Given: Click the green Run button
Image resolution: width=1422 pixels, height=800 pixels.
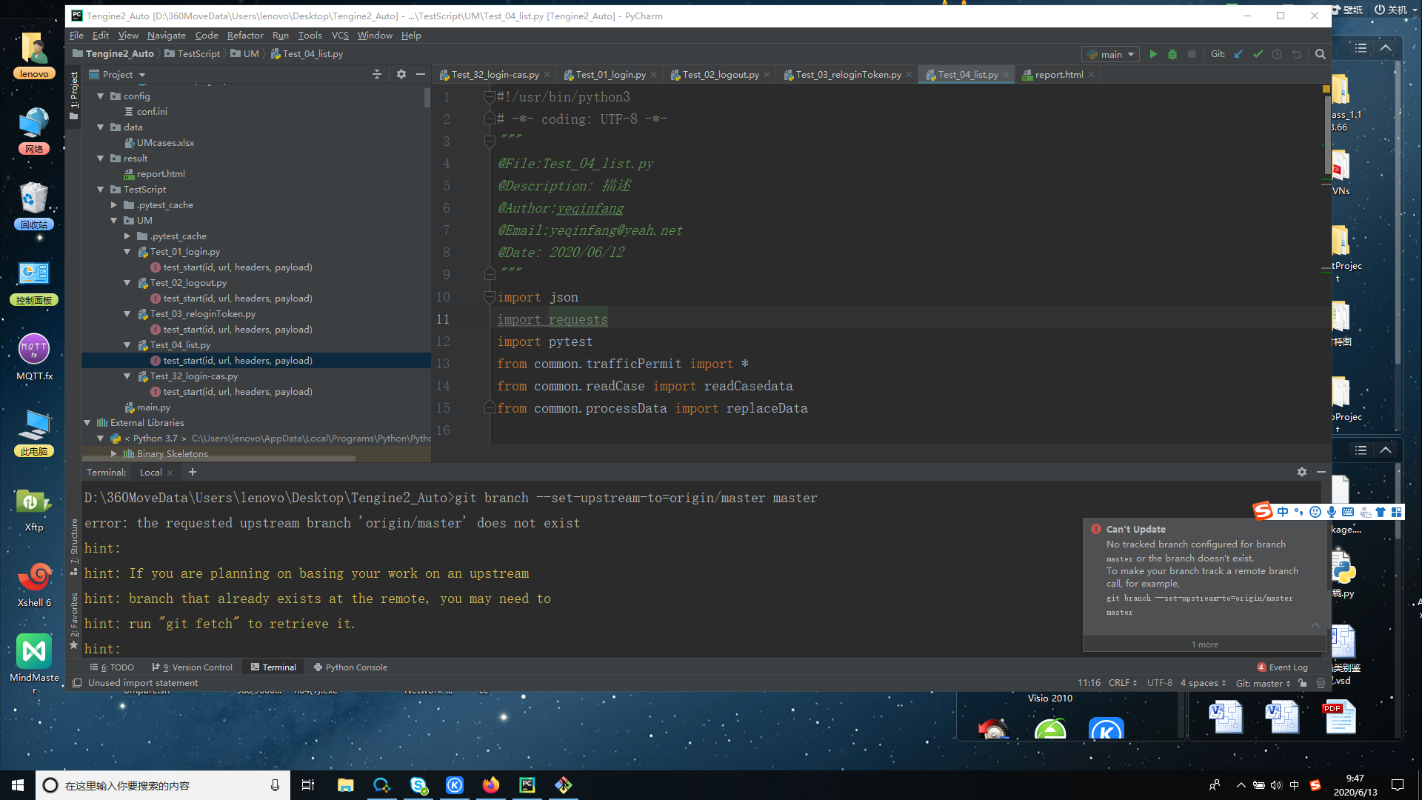Looking at the screenshot, I should pyautogui.click(x=1153, y=54).
